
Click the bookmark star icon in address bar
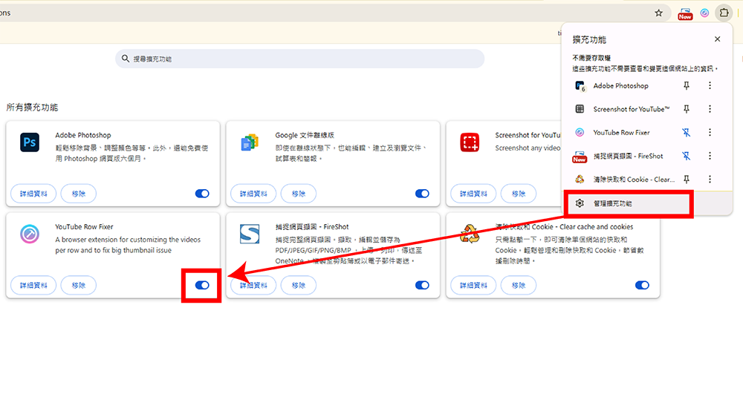pyautogui.click(x=658, y=13)
